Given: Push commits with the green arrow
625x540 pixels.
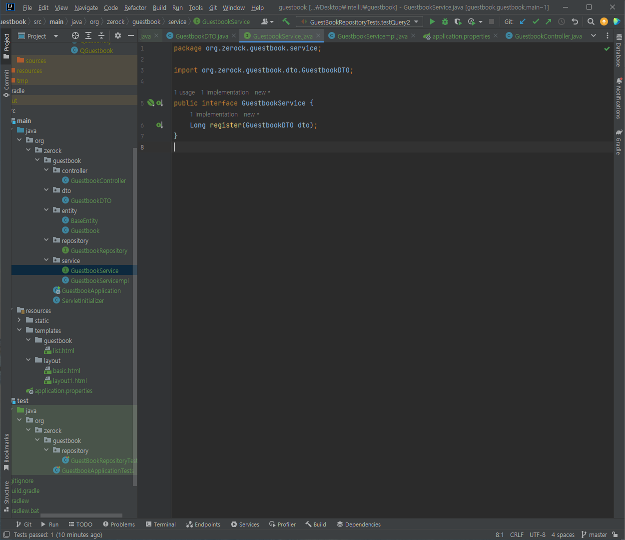Looking at the screenshot, I should coord(549,21).
